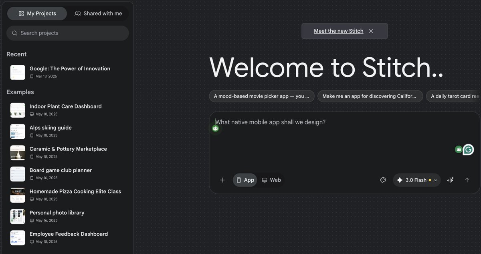Switch to the My Projects tab

[x=37, y=14]
